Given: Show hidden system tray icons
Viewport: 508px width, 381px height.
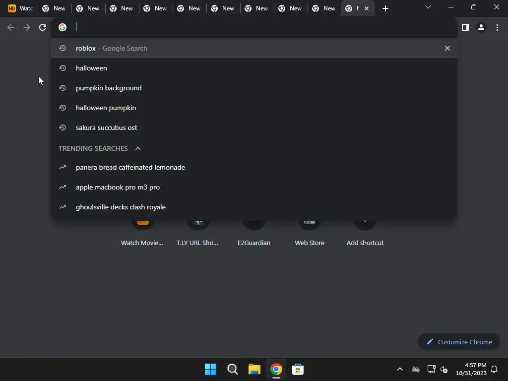Looking at the screenshot, I should pyautogui.click(x=400, y=369).
